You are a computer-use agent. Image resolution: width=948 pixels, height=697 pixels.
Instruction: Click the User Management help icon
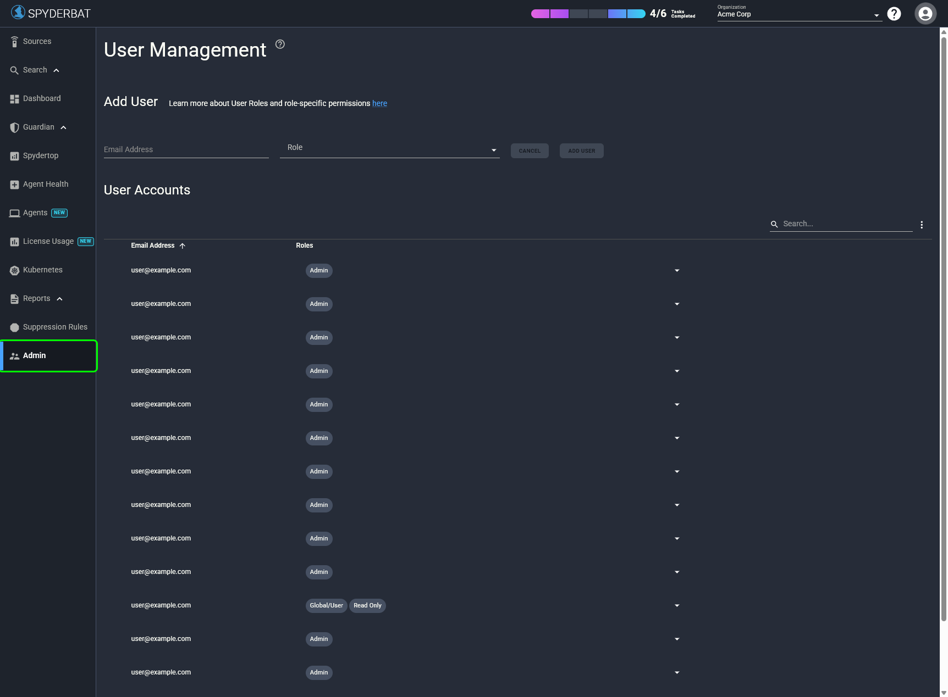280,44
